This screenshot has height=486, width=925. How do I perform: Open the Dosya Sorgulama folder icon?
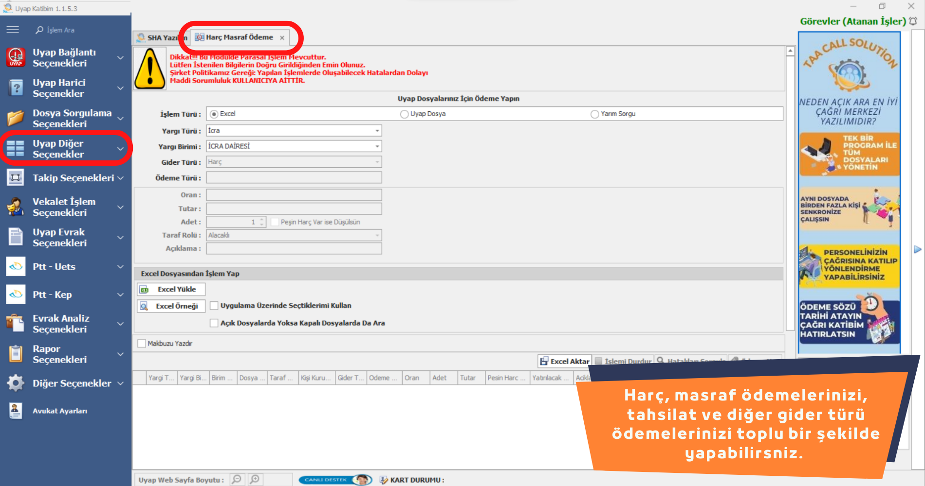pos(16,118)
